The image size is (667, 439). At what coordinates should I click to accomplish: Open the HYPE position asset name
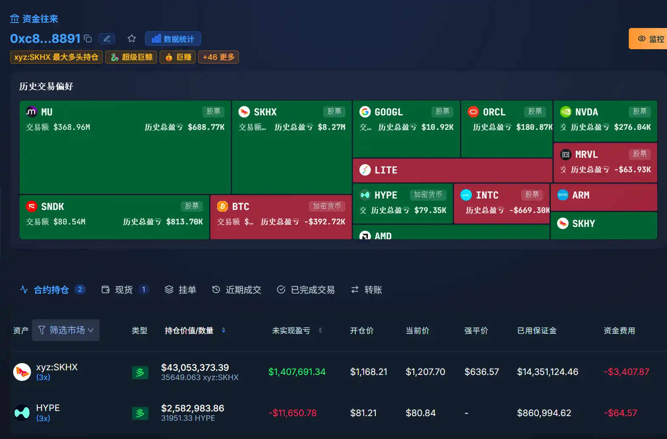[48, 408]
